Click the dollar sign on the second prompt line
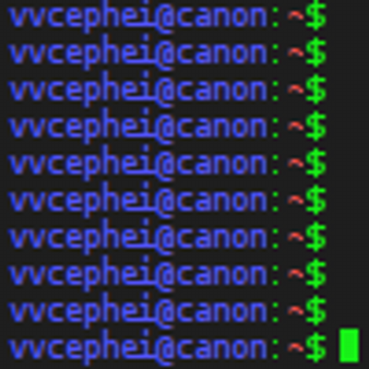The height and width of the screenshot is (369, 369). 315,52
